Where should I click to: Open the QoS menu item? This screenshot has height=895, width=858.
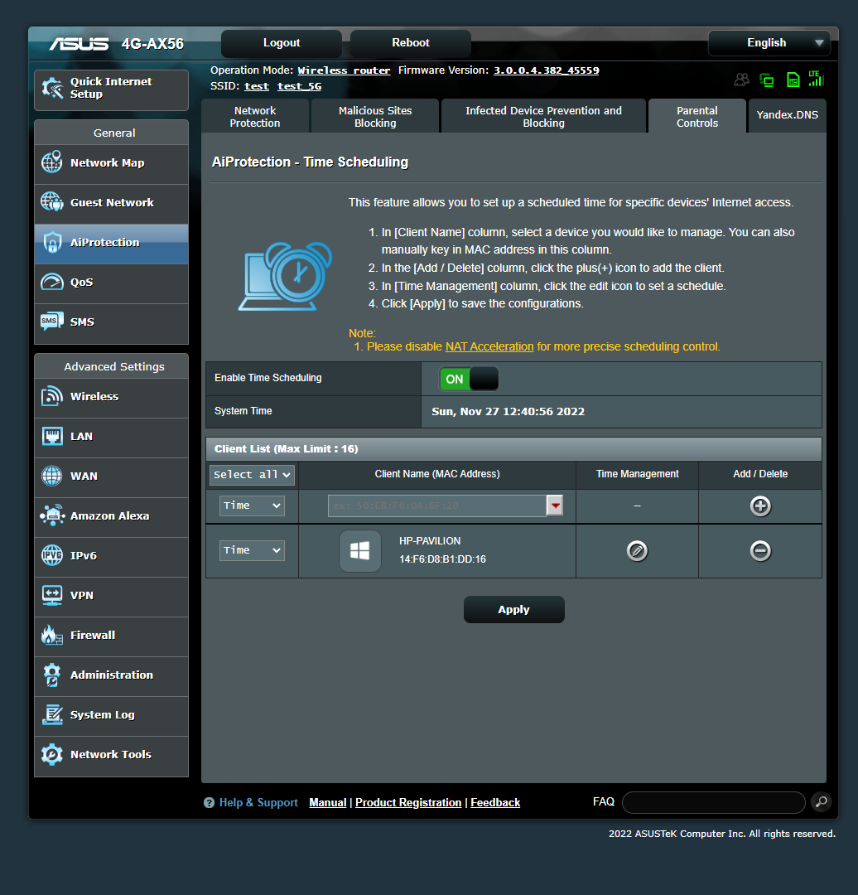111,282
